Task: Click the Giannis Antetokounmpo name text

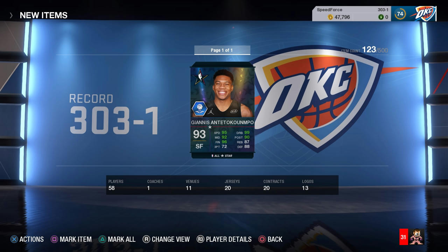Action: (222, 122)
